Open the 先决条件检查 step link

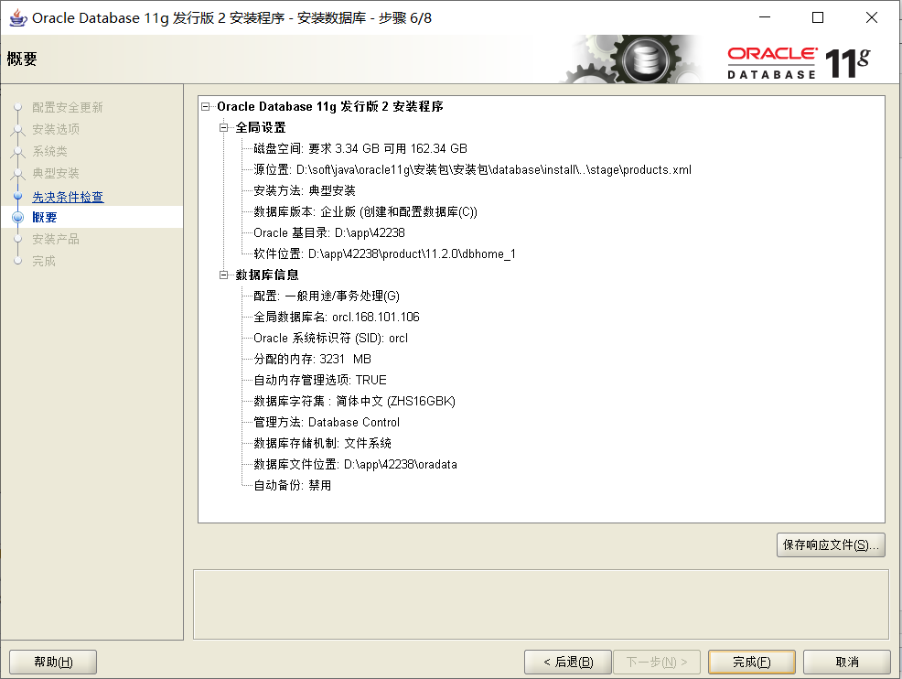point(68,197)
